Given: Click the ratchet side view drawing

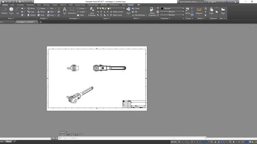Looking at the screenshot, I should (73, 68).
